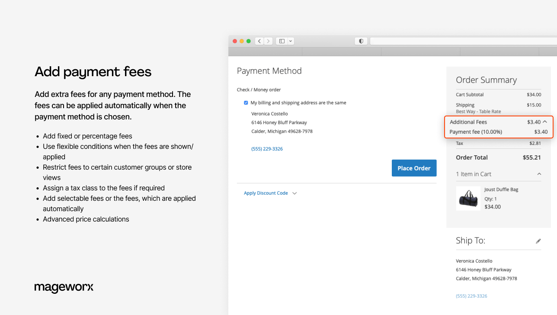The width and height of the screenshot is (557, 315).
Task: Click the pencil edit icon beside Ship To
Action: [538, 241]
